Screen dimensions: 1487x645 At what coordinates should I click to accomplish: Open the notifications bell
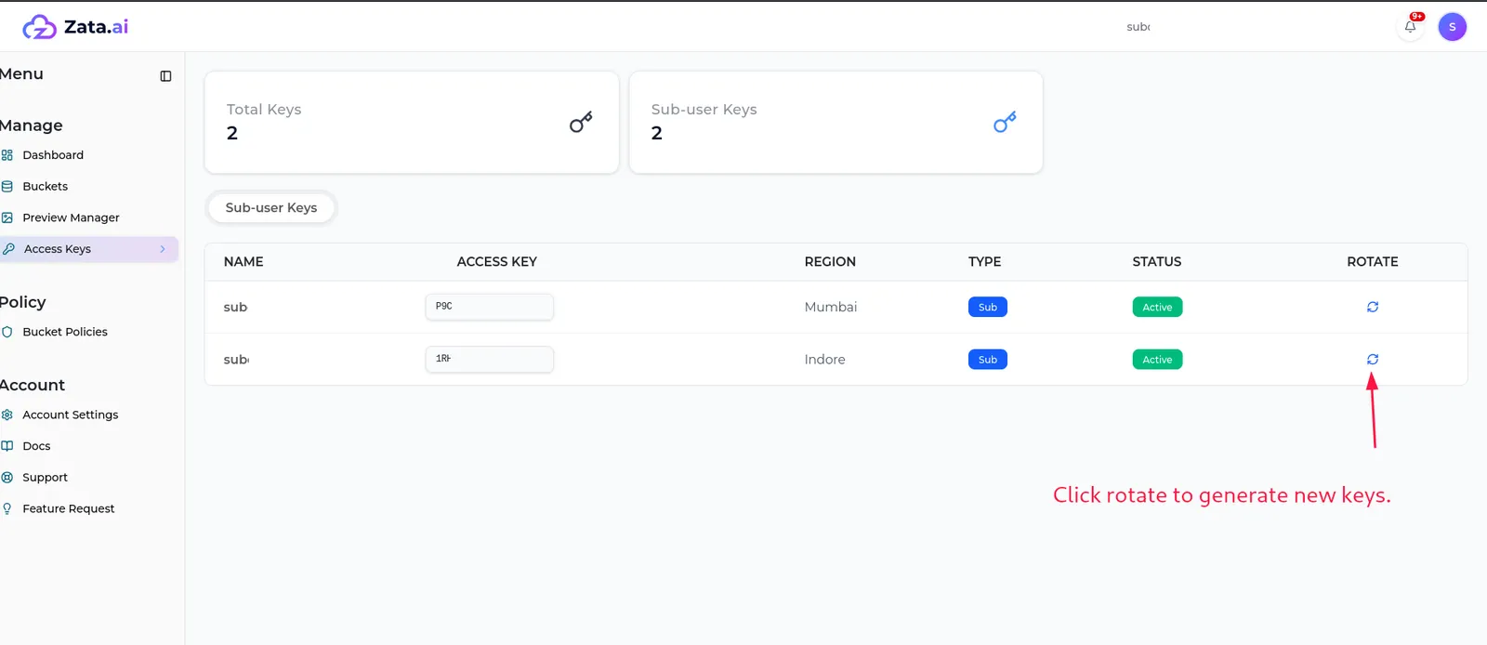(1410, 27)
